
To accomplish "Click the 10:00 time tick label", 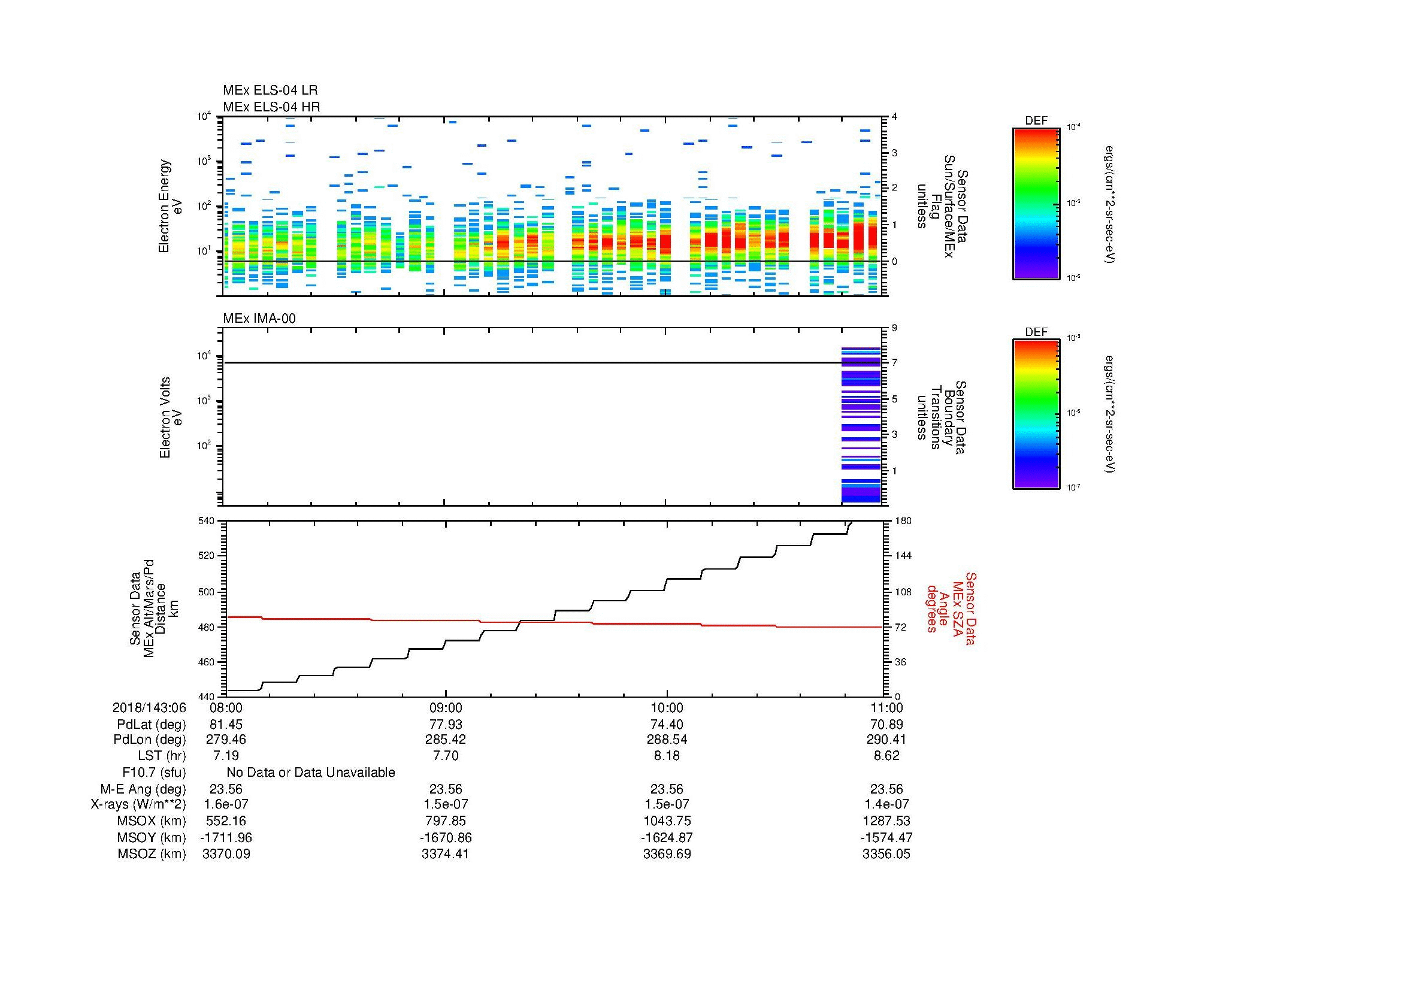I will [x=667, y=707].
